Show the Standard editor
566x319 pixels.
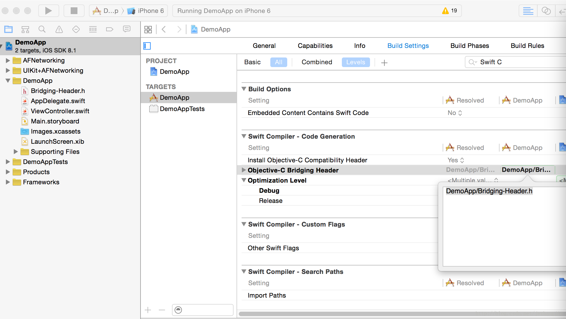(528, 11)
